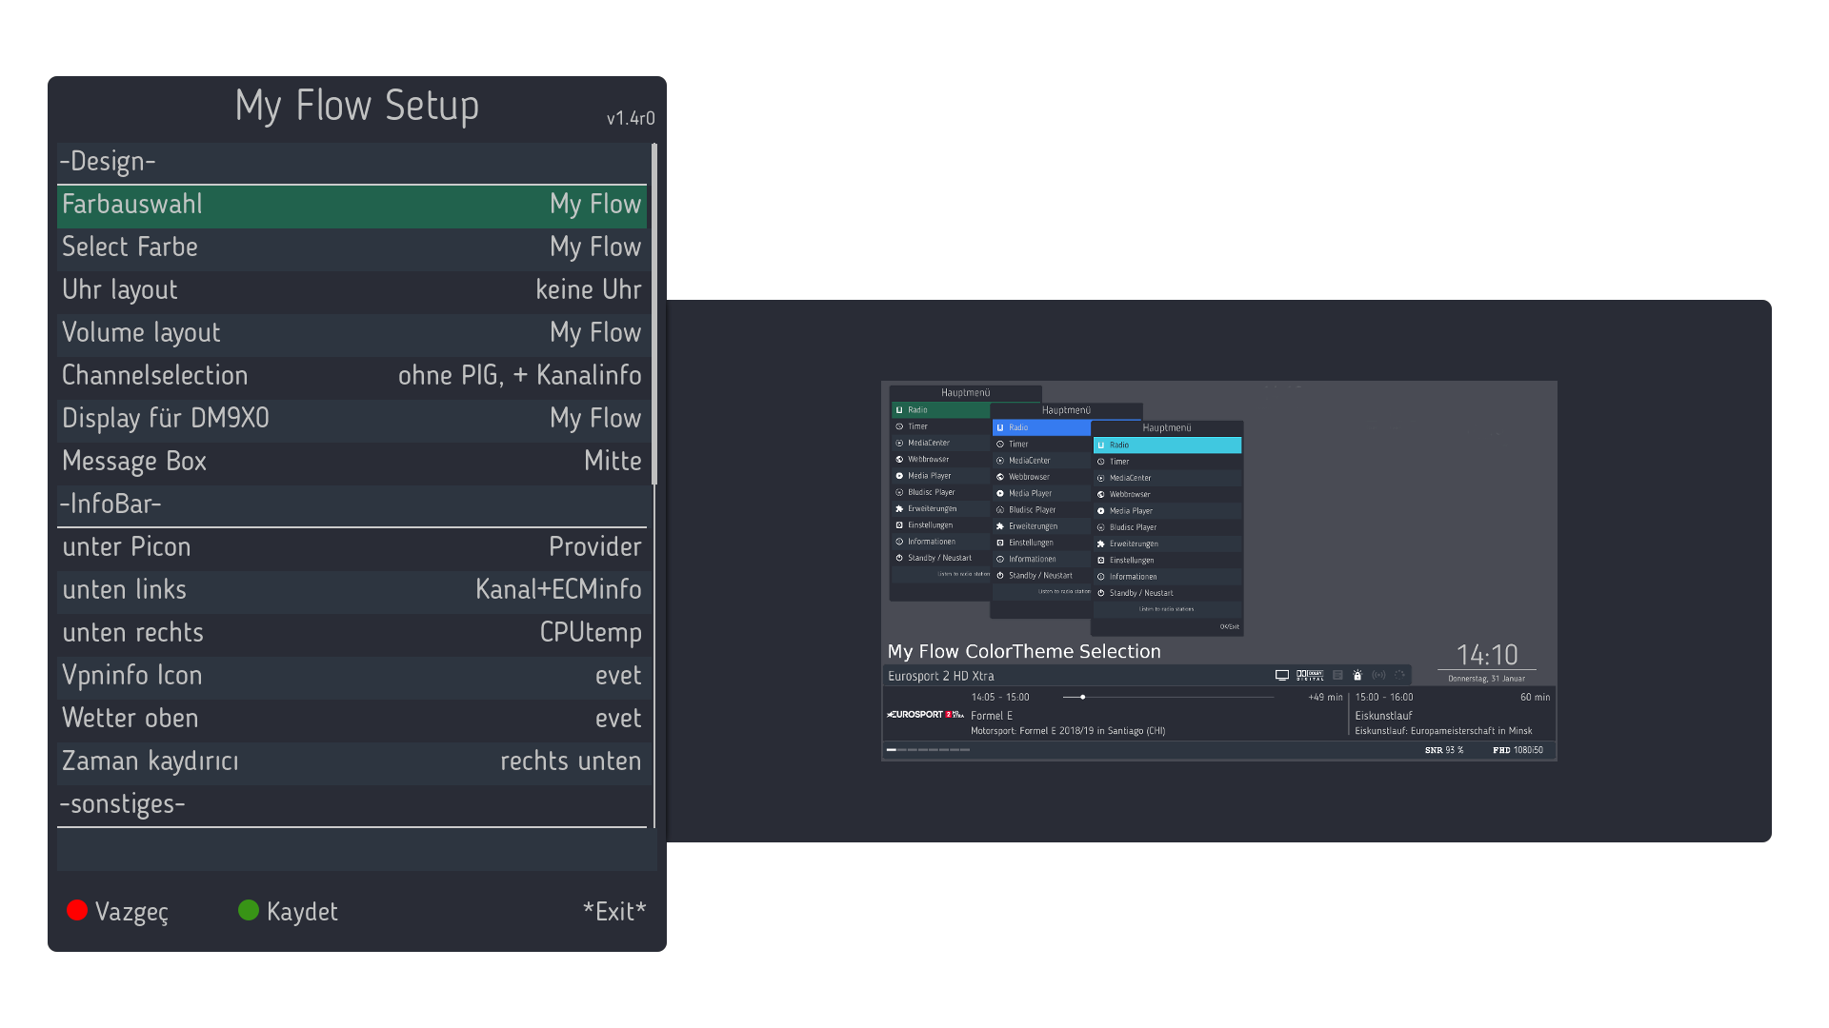Click the Kaydet save label

point(301,911)
